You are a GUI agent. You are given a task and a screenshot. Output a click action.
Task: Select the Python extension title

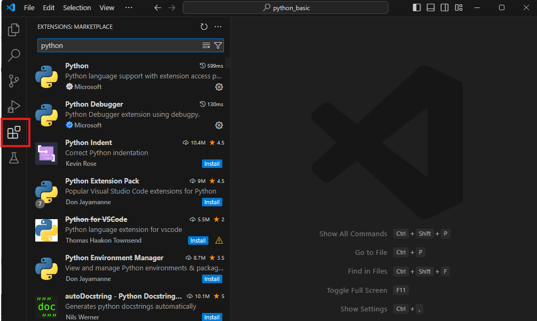77,66
